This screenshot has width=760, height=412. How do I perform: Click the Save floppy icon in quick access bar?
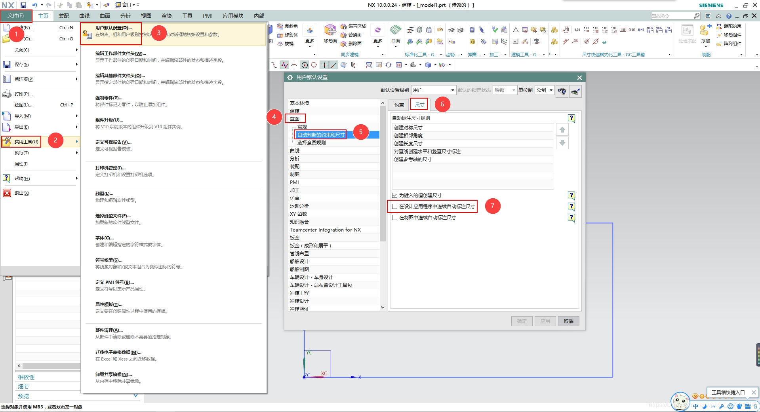(23, 5)
